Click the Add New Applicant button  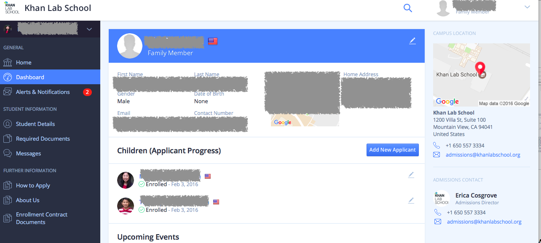[x=393, y=150]
